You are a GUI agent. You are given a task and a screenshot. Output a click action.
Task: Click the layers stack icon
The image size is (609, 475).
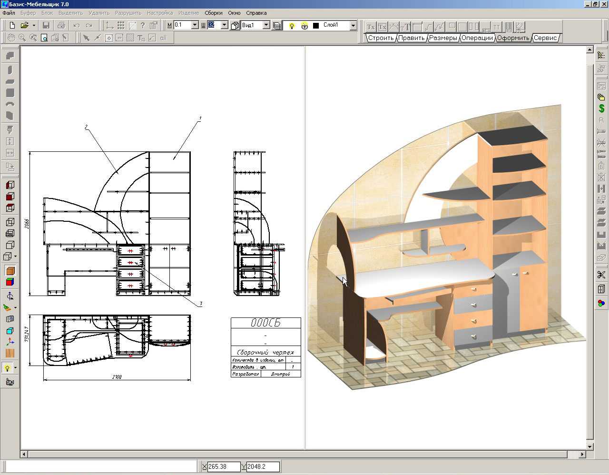pos(276,25)
